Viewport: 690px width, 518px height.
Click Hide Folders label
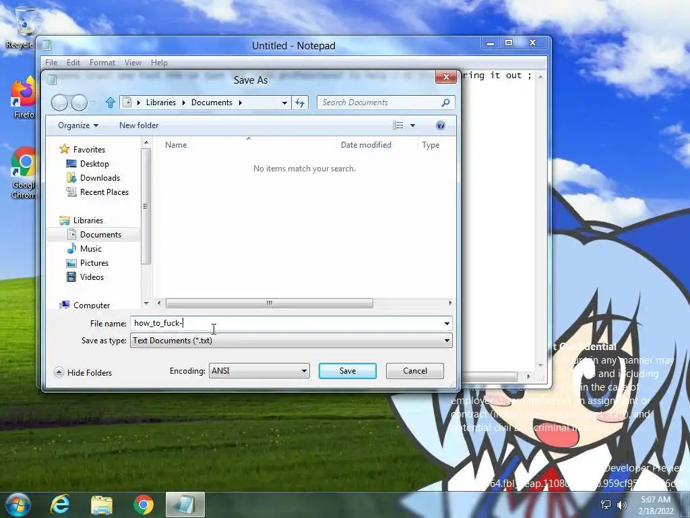(x=90, y=372)
